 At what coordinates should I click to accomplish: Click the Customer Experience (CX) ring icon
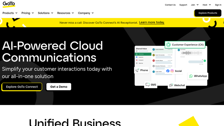pyautogui.click(x=169, y=45)
